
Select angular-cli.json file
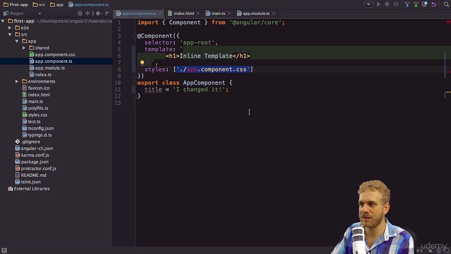37,149
